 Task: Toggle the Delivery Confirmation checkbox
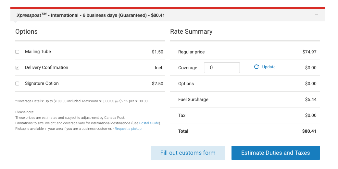(x=18, y=68)
